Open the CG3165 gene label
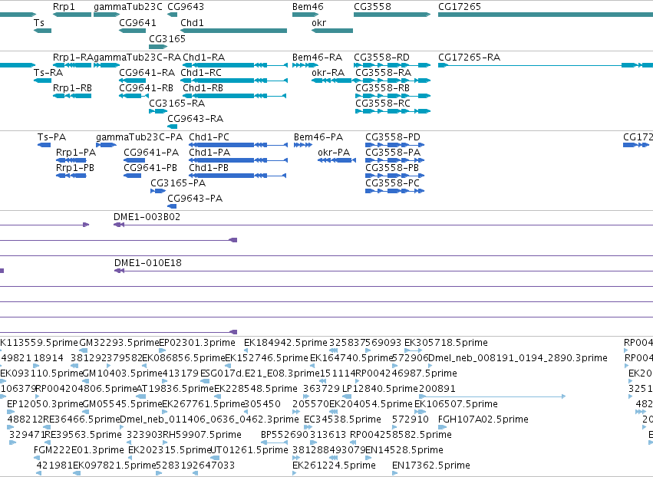This screenshot has height=477, width=653. [167, 38]
